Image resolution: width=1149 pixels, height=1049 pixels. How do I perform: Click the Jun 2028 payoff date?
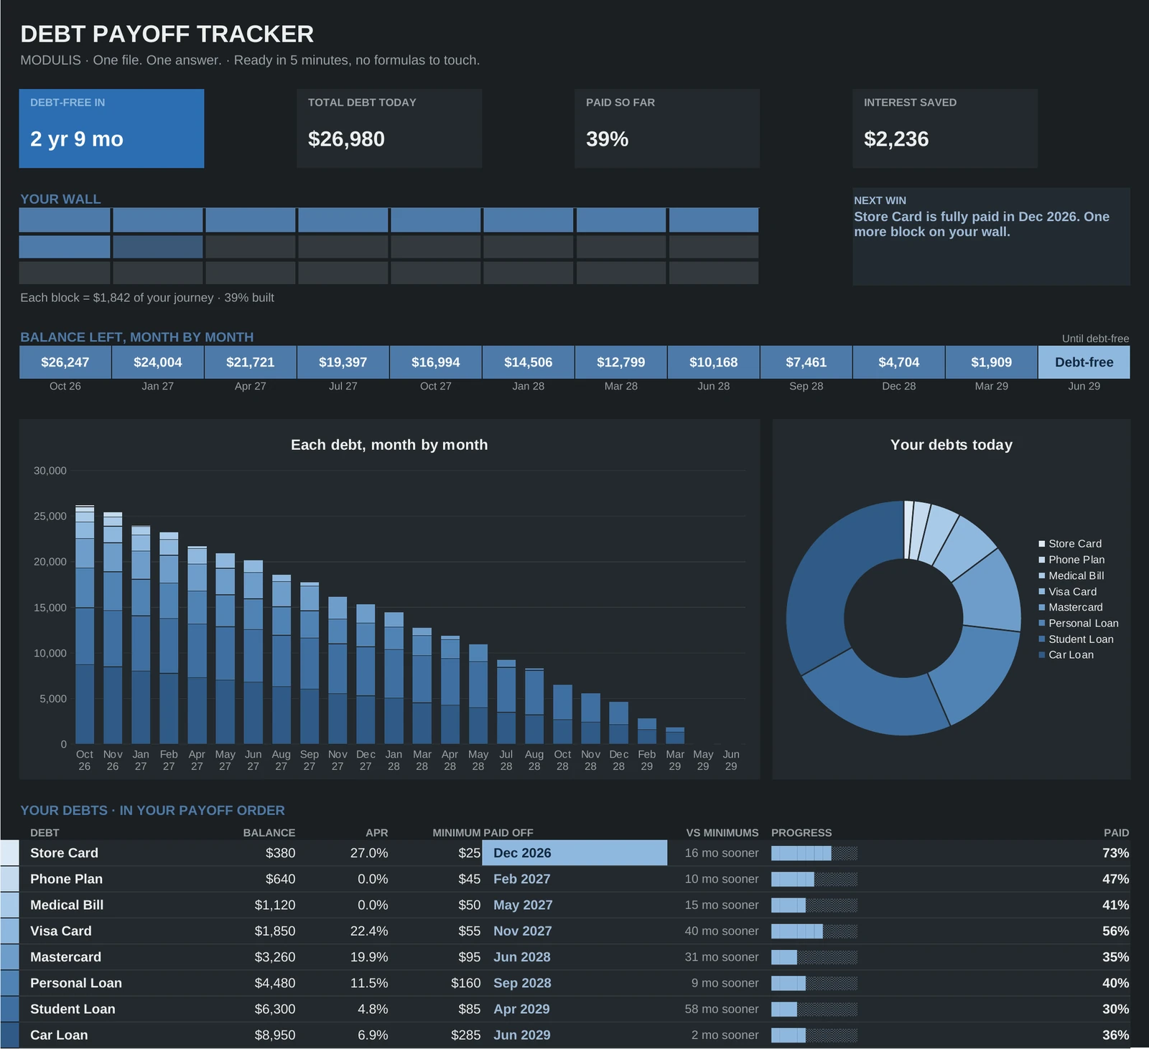(522, 957)
